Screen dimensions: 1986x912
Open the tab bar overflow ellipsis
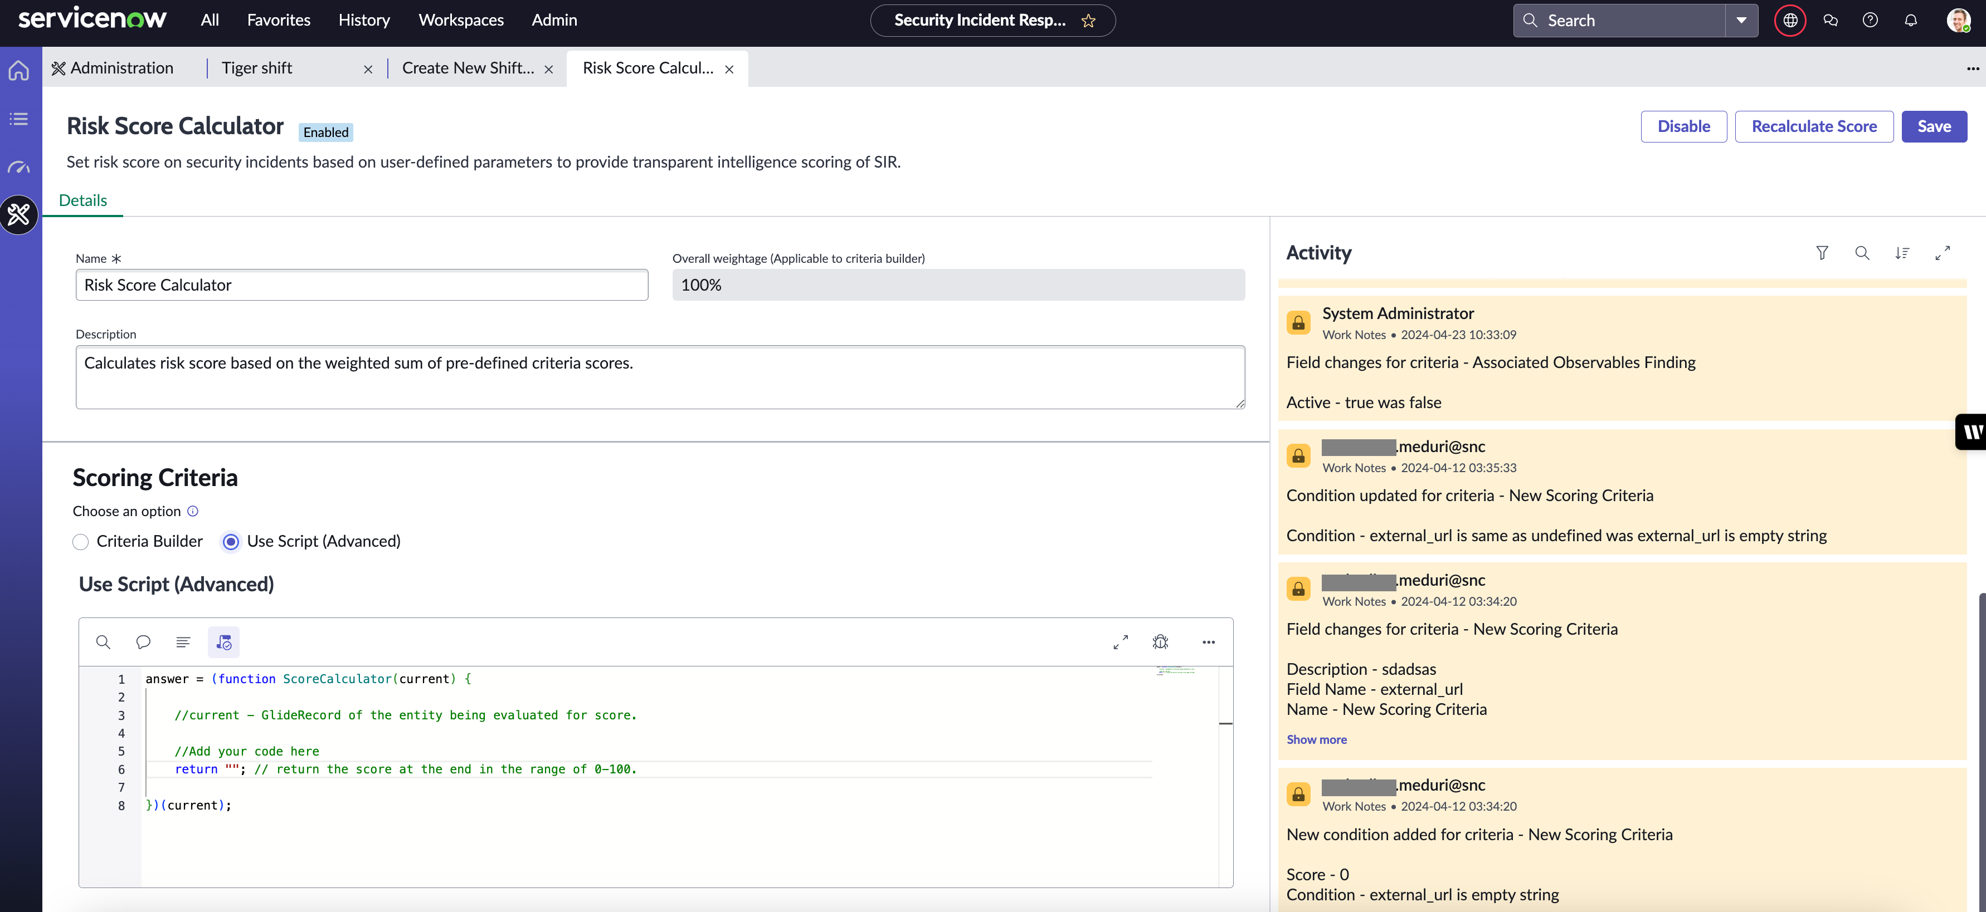coord(1973,68)
